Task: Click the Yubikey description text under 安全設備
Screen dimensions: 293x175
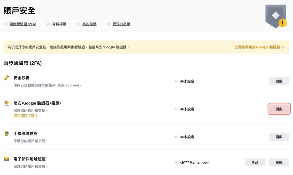Action: coord(47,85)
